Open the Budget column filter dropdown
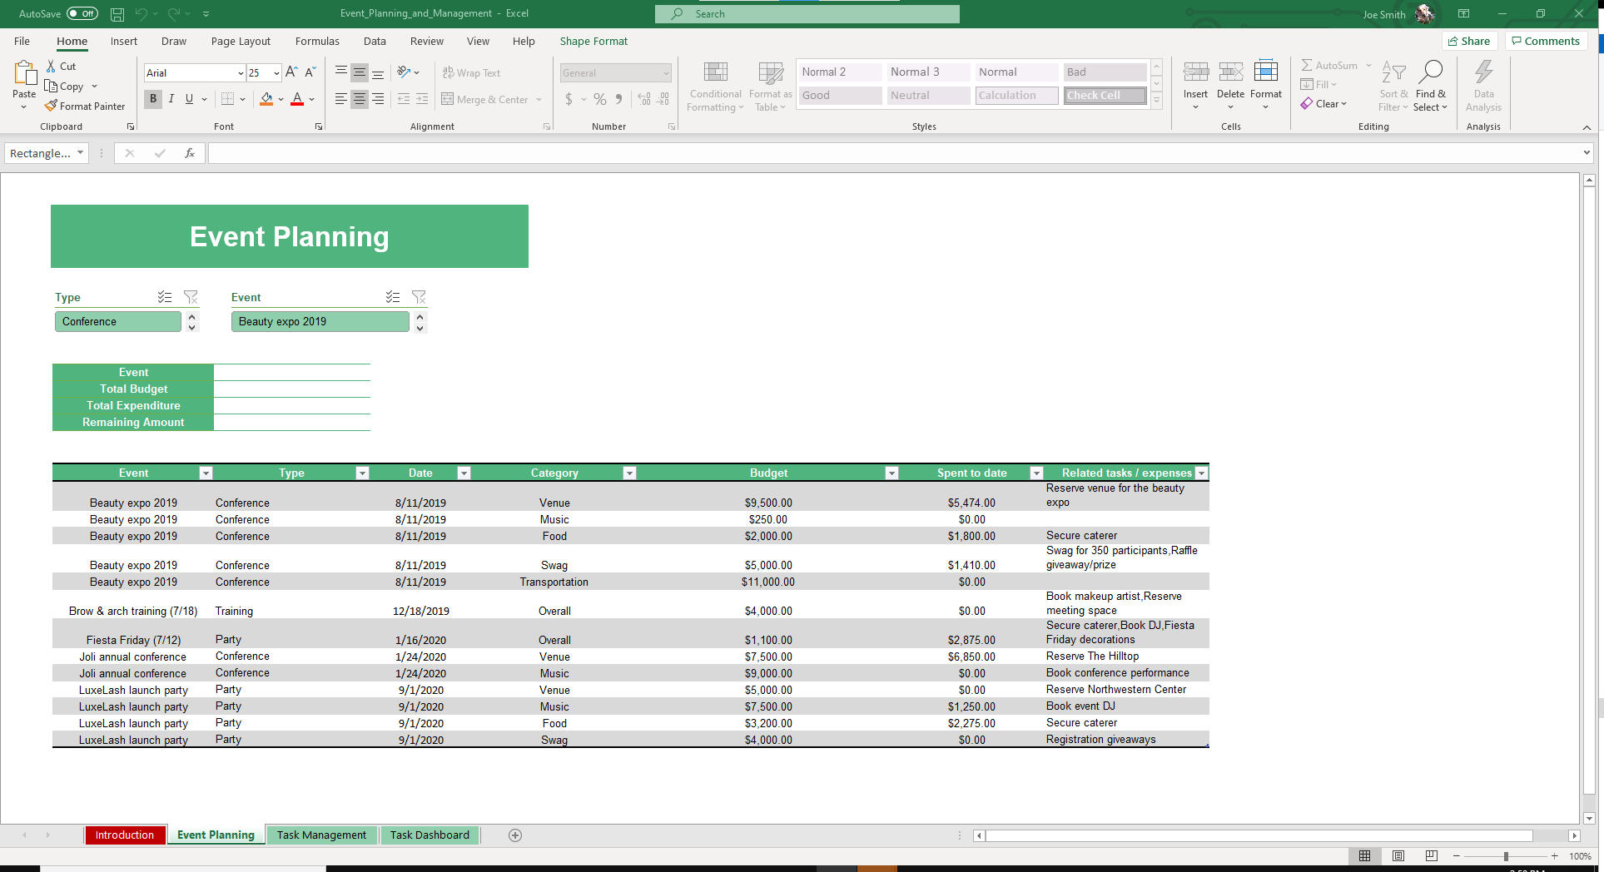The height and width of the screenshot is (872, 1604). (891, 473)
